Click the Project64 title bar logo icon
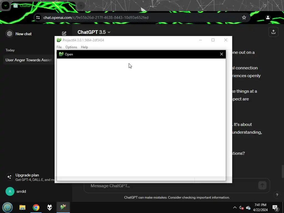The height and width of the screenshot is (213, 284). click(x=59, y=40)
